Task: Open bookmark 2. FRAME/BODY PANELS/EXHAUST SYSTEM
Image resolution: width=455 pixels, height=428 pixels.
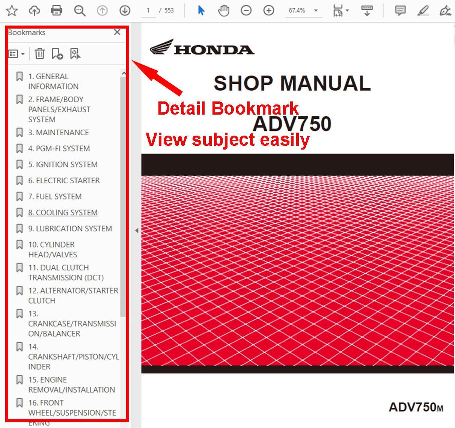Action: point(59,109)
